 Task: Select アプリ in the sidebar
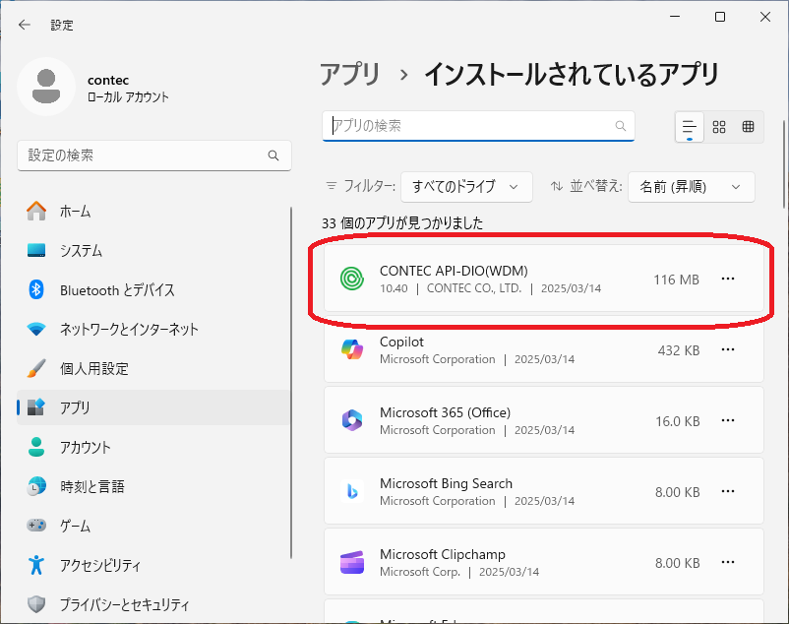tap(153, 407)
